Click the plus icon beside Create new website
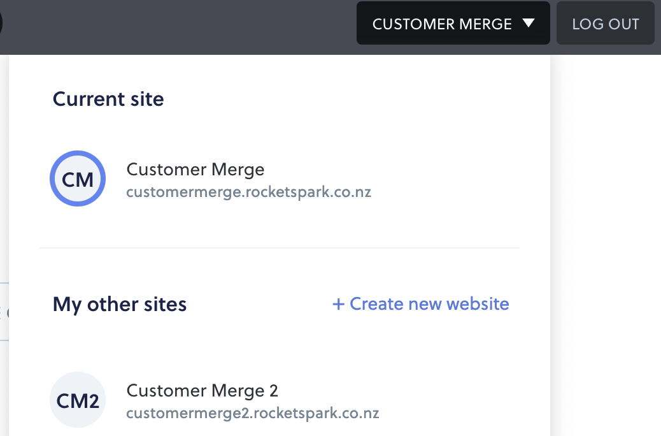Viewport: 661px width, 436px height. click(x=339, y=304)
